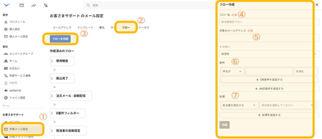Open the 担当者を選択してください dropdown

tap(287, 105)
